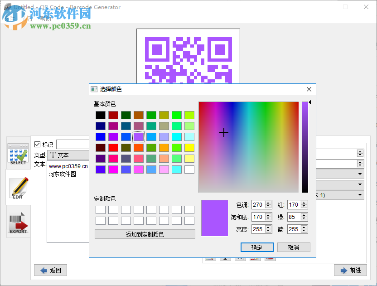Click the T icon inside the 类型 field
The width and height of the screenshot is (377, 286).
tap(53, 155)
